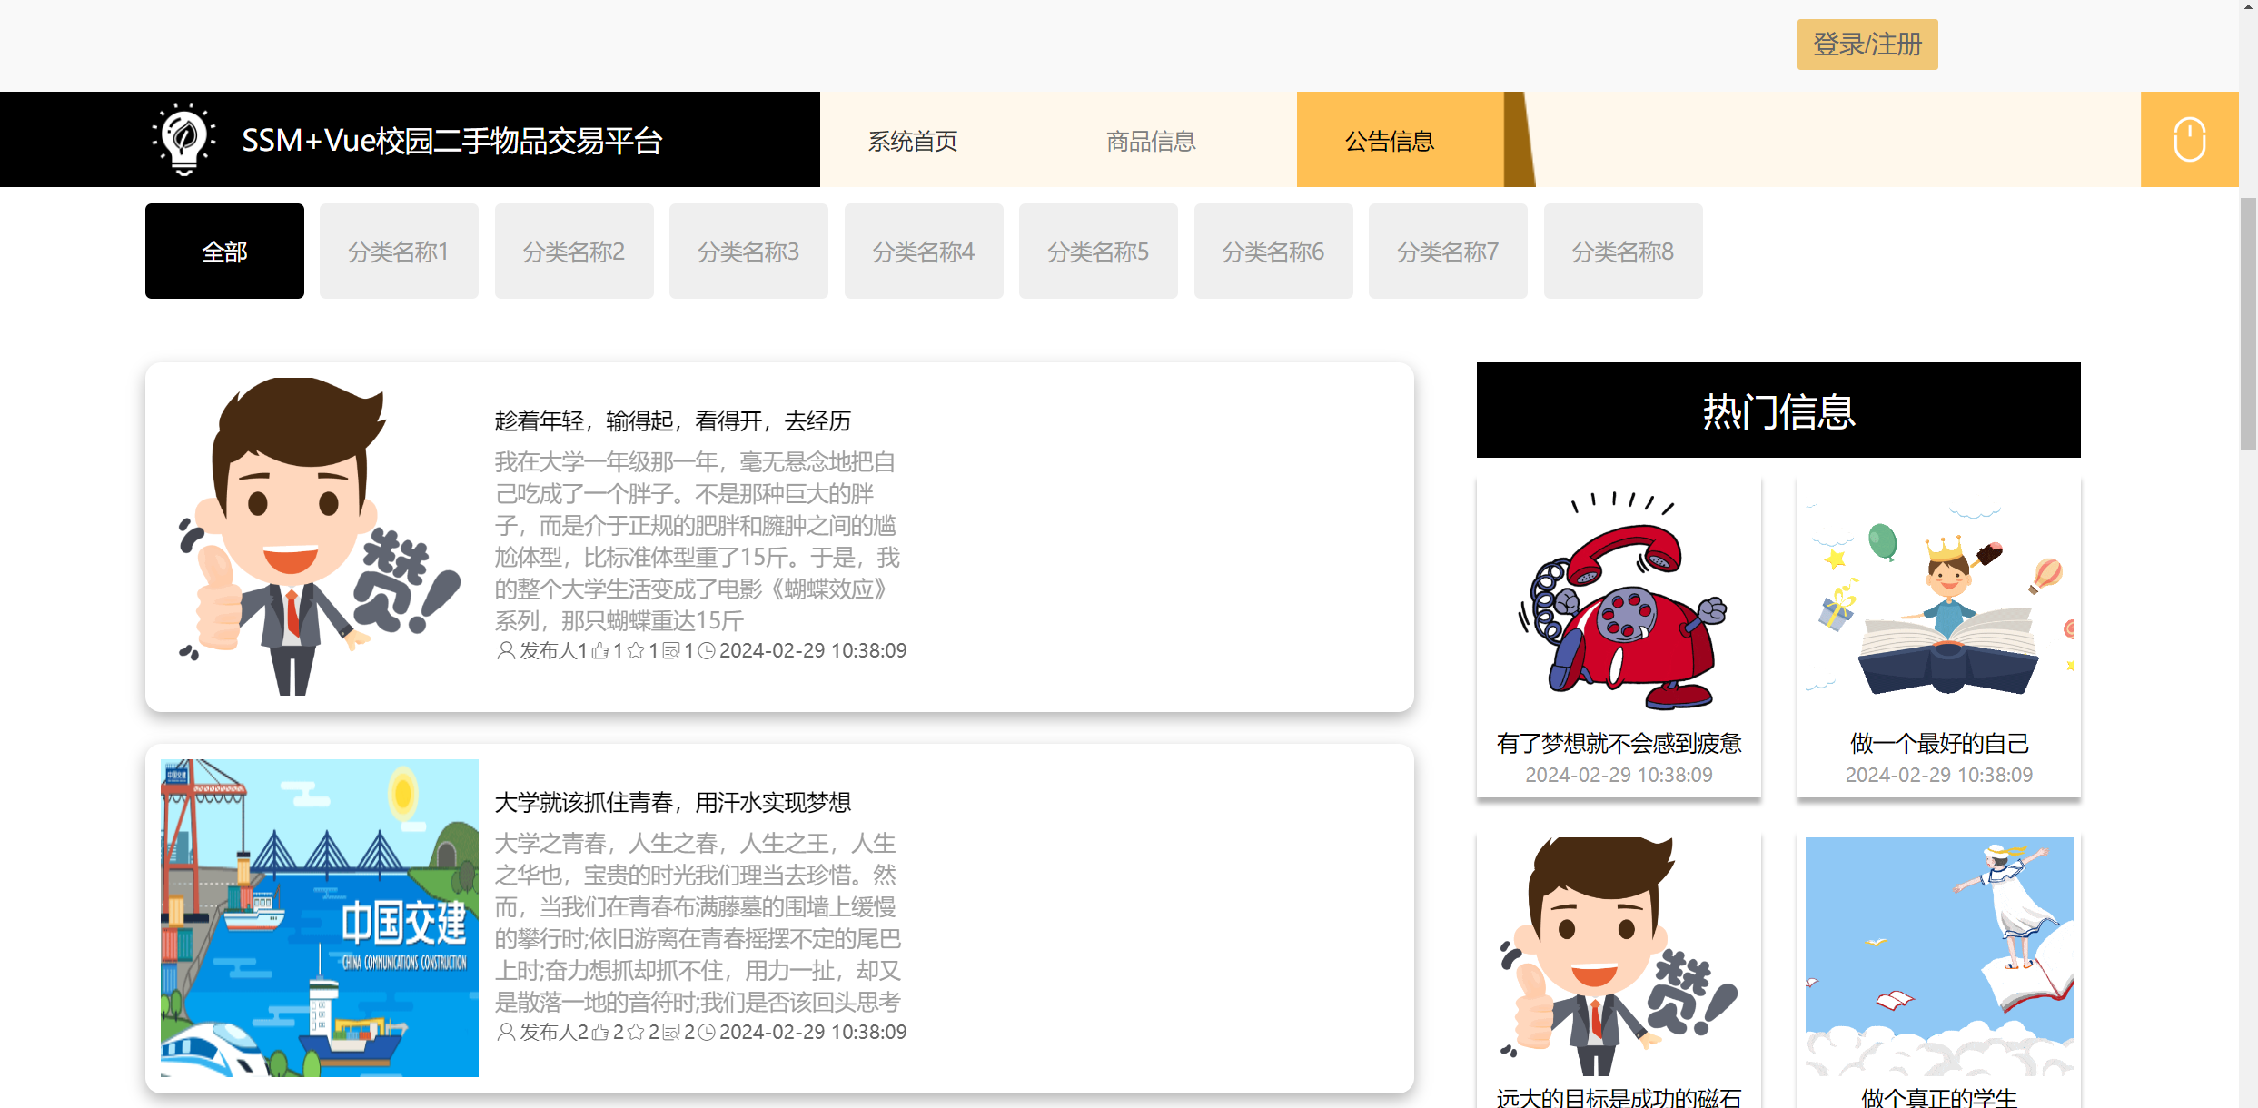Switch to the 商品信息 tab
The width and height of the screenshot is (2258, 1108).
1150,141
